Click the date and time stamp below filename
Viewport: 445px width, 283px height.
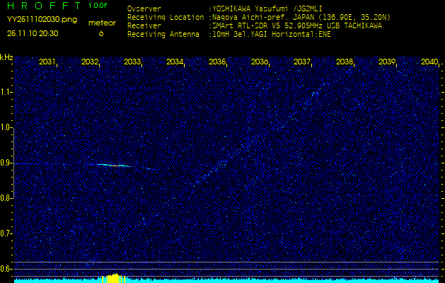(x=33, y=33)
